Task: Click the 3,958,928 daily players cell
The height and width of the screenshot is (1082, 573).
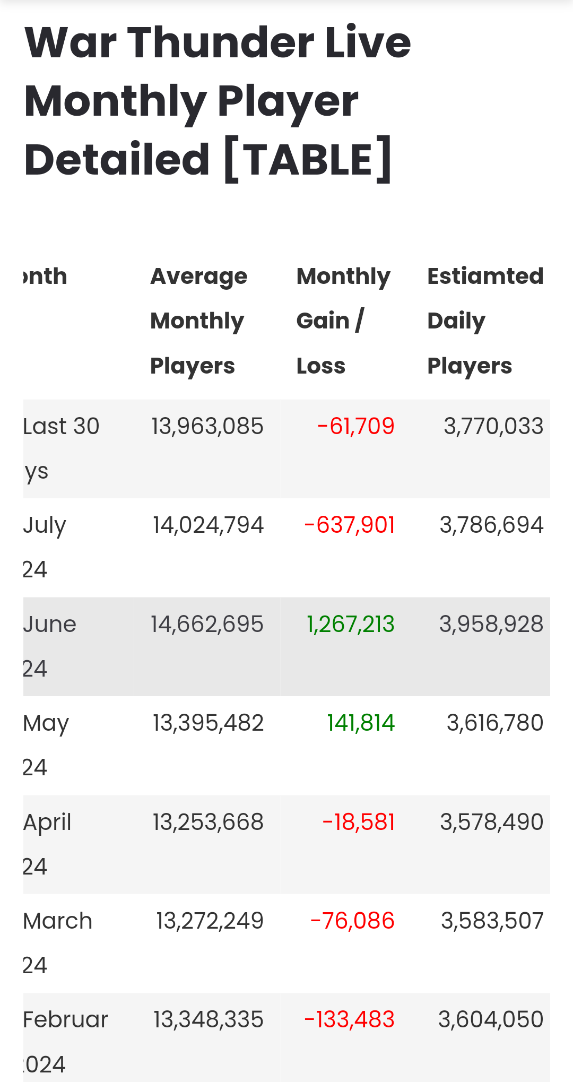Action: [x=491, y=625]
